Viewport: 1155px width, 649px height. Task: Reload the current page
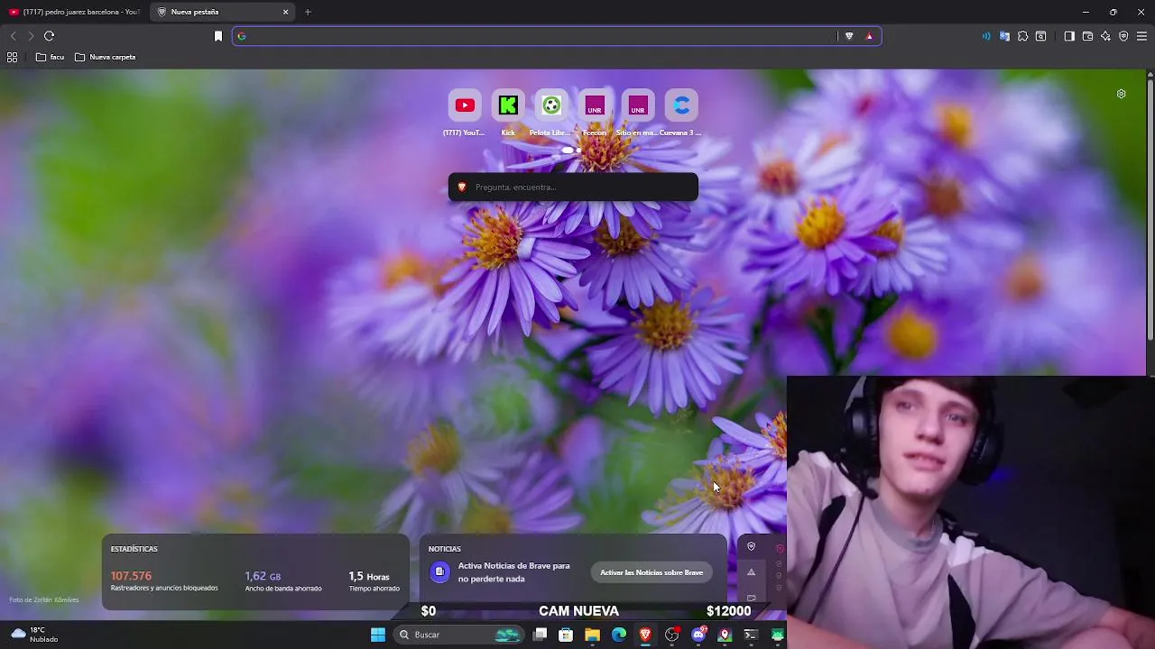49,36
